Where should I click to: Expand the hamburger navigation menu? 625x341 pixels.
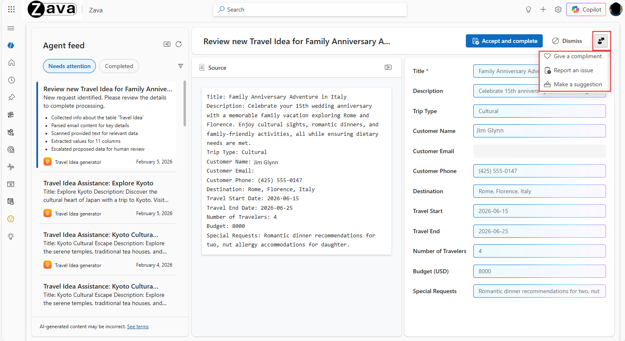(x=11, y=28)
